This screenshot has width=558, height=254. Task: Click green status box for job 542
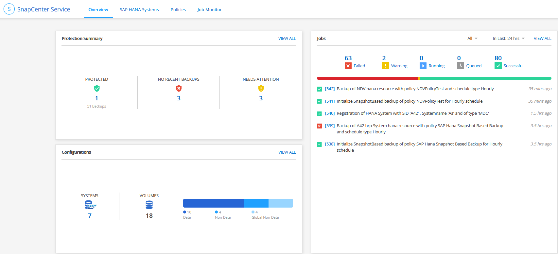point(319,89)
